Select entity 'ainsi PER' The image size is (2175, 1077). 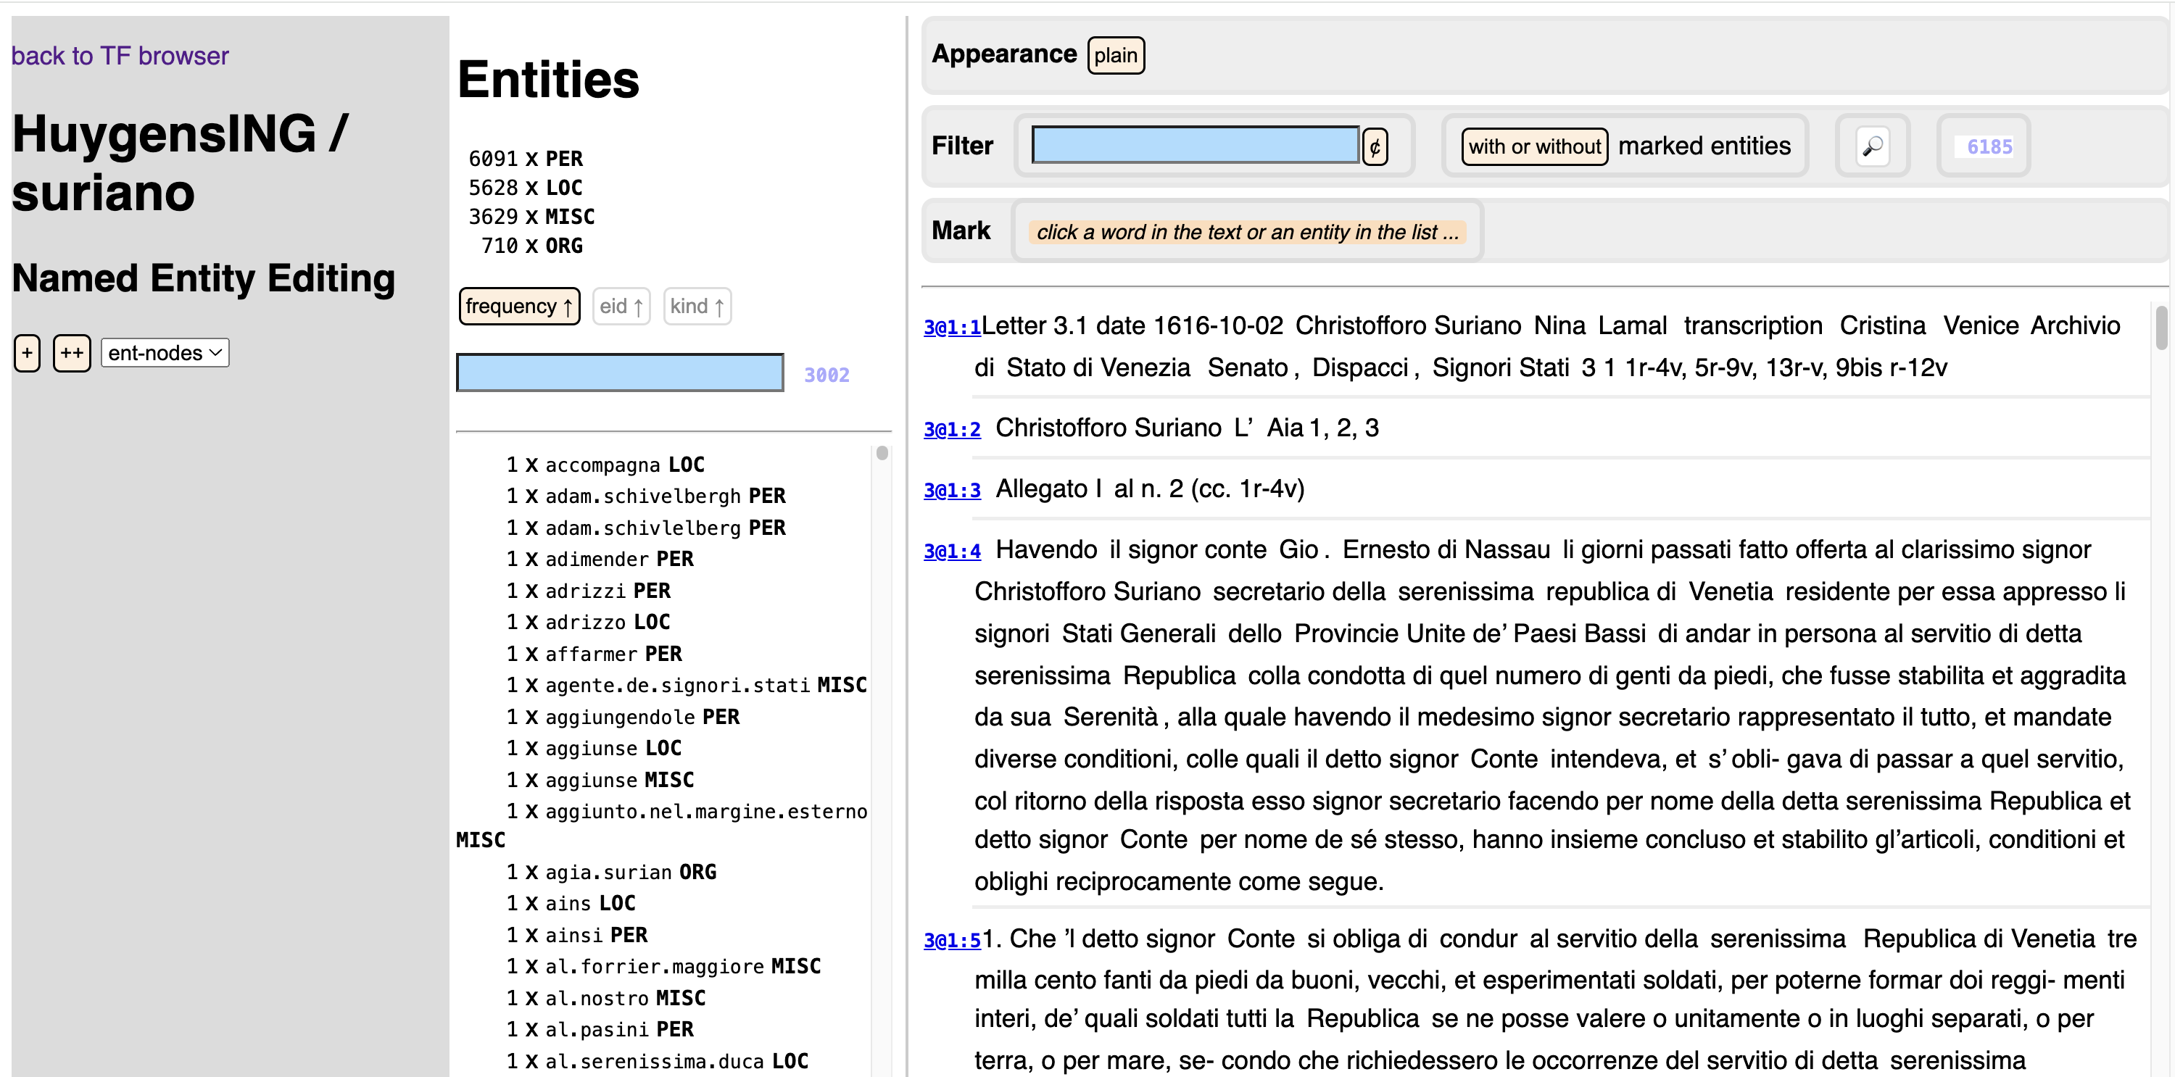(x=576, y=935)
